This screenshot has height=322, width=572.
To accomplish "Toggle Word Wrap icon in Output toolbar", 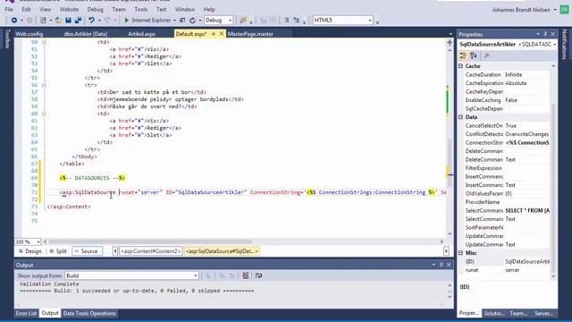I will (258, 275).
